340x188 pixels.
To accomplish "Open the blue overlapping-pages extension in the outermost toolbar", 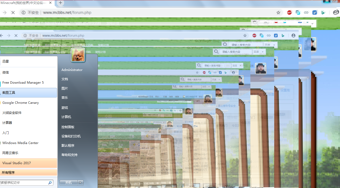I will [298, 12].
